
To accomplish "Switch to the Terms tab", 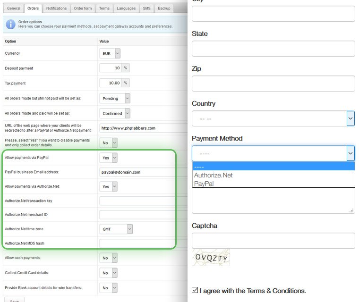I will tap(104, 8).
